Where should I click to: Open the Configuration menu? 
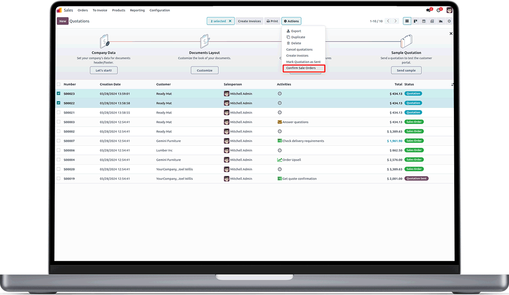[x=160, y=10]
